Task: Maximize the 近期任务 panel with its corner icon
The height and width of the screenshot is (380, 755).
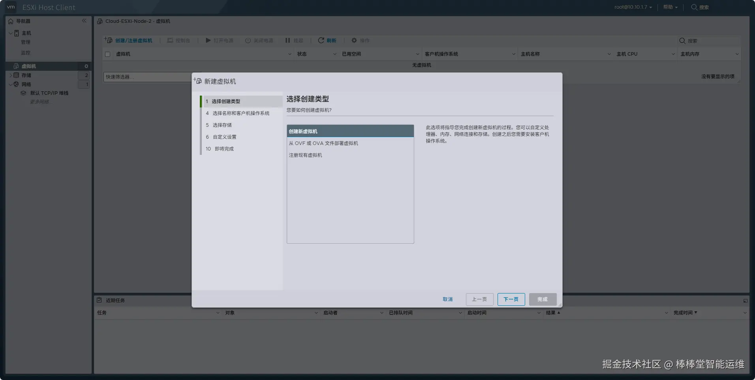Action: coord(746,301)
